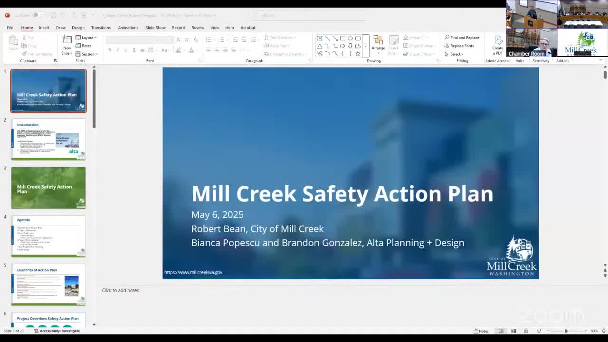This screenshot has width=608, height=342.
Task: Open the Layout dropdown
Action: pos(86,38)
